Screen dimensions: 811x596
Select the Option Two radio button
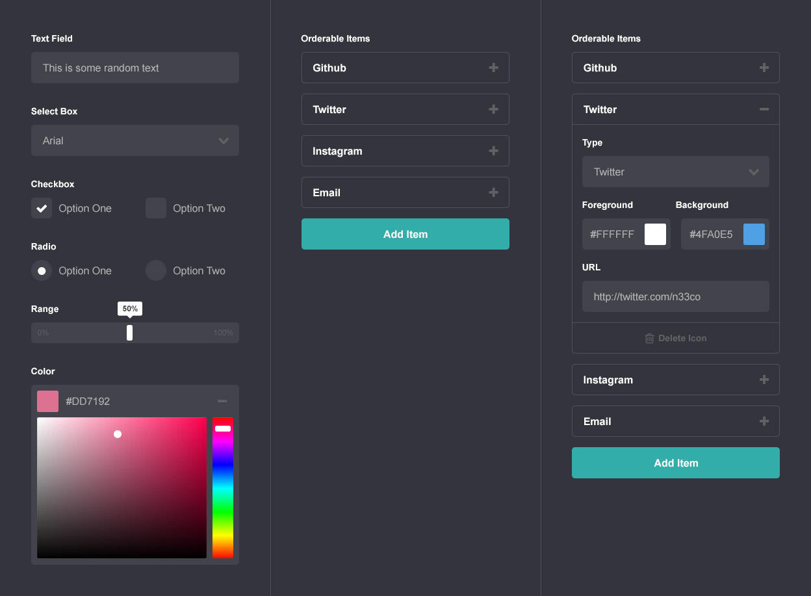(155, 270)
